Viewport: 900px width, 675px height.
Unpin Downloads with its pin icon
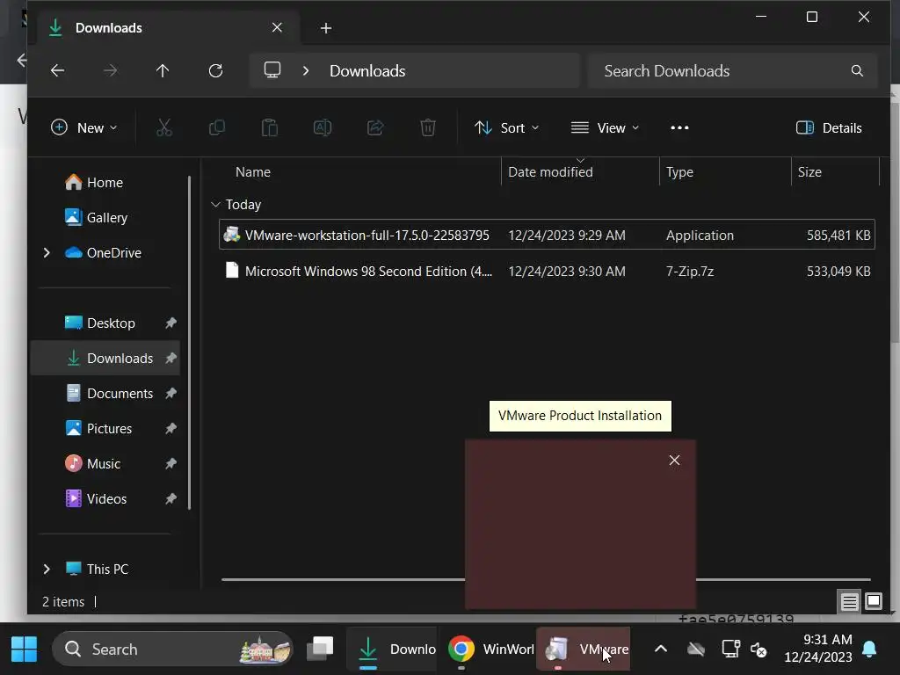point(171,359)
